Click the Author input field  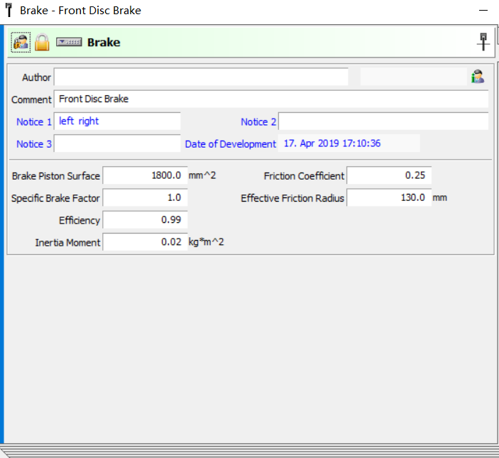201,77
